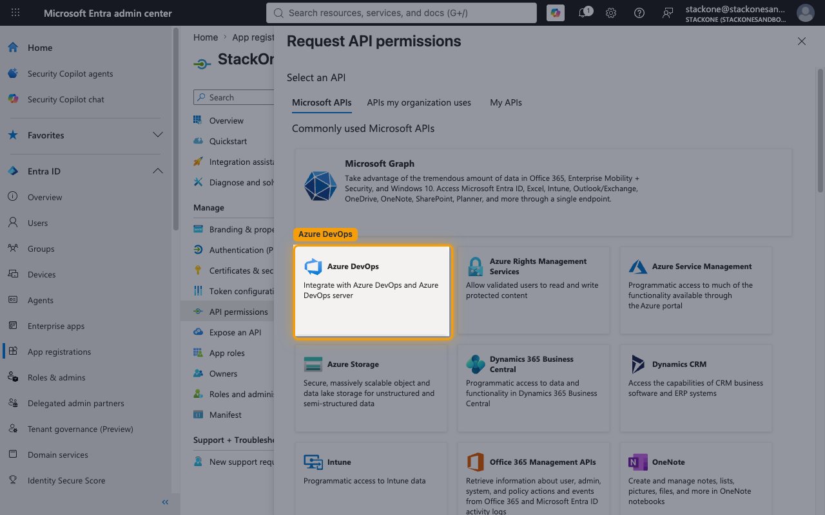Click the Home breadcrumb link
Image resolution: width=825 pixels, height=515 pixels.
click(x=206, y=37)
